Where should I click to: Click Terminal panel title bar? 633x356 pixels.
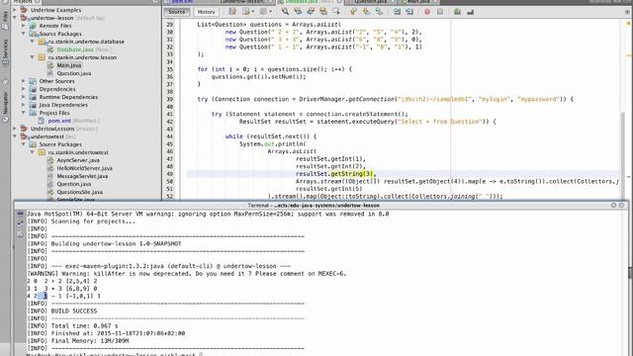[313, 205]
